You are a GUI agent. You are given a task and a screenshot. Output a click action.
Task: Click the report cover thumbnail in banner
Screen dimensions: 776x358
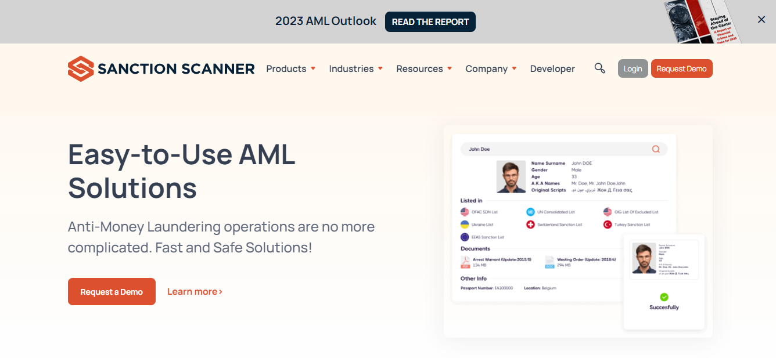703,21
